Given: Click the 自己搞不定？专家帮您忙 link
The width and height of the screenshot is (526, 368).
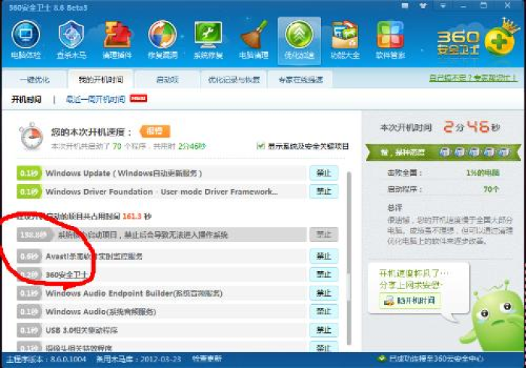Looking at the screenshot, I should 473,78.
